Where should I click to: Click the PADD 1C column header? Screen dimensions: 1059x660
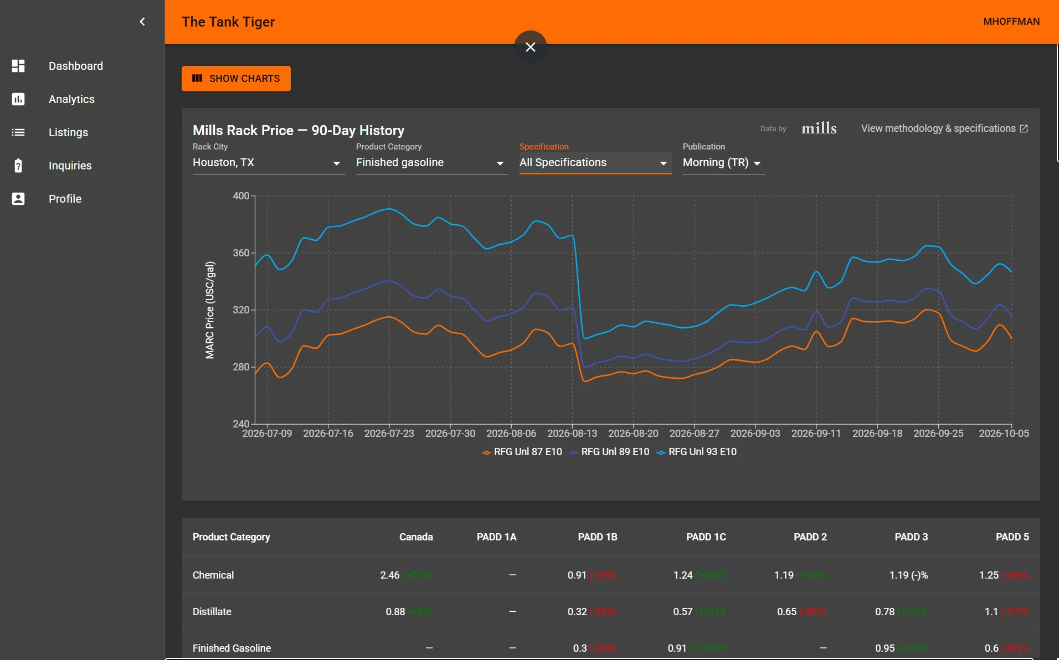[706, 537]
